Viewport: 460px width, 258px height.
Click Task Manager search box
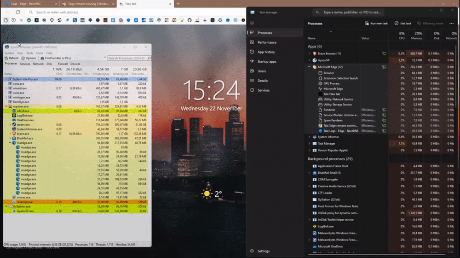click(x=349, y=12)
